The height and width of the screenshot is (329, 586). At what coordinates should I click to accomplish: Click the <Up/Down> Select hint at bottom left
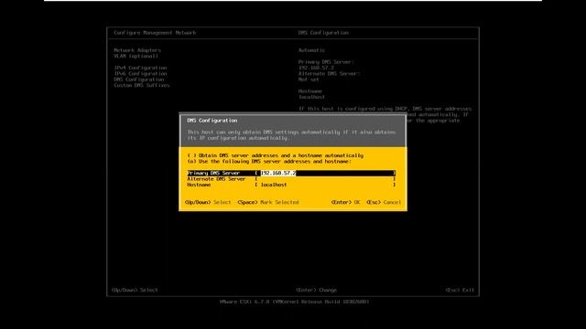135,290
